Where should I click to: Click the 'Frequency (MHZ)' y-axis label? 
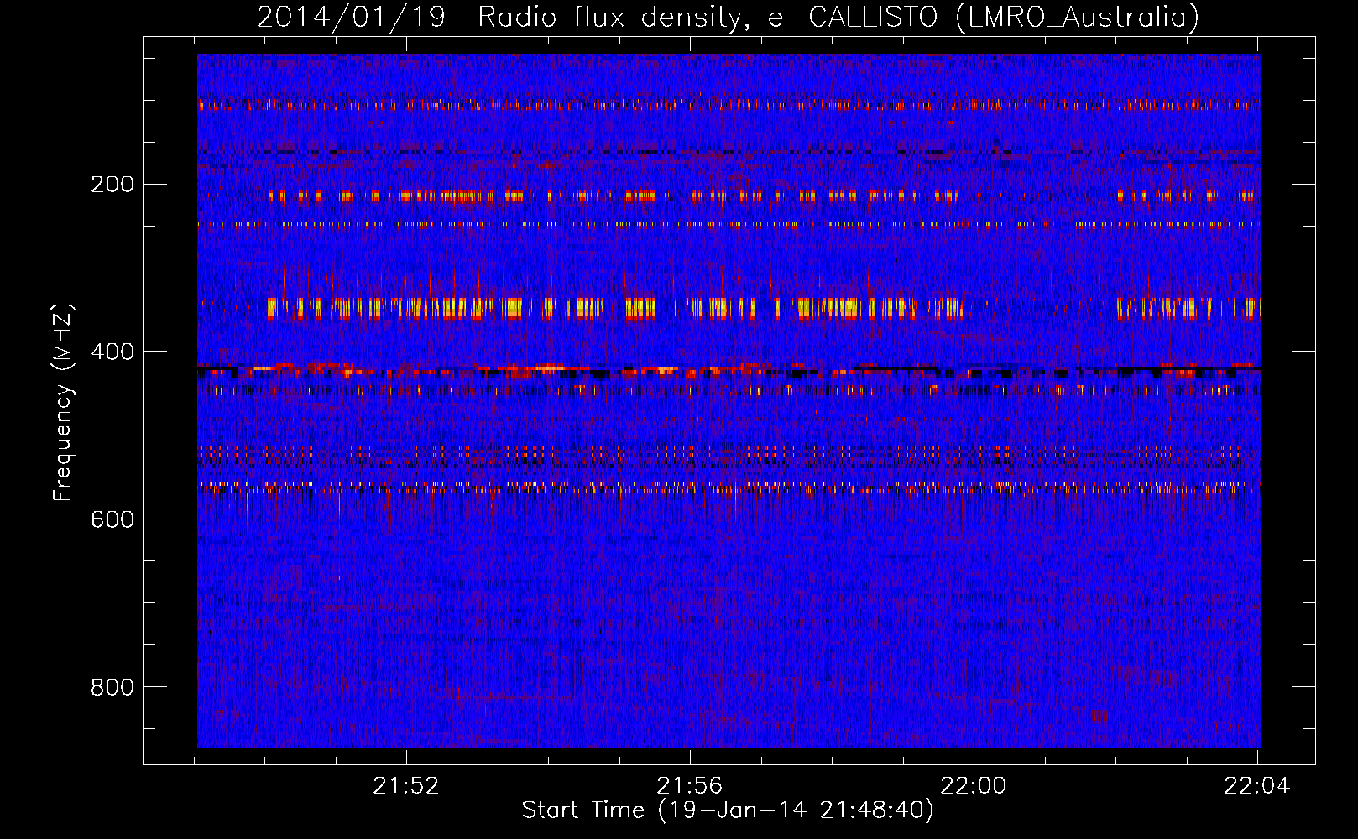[63, 402]
